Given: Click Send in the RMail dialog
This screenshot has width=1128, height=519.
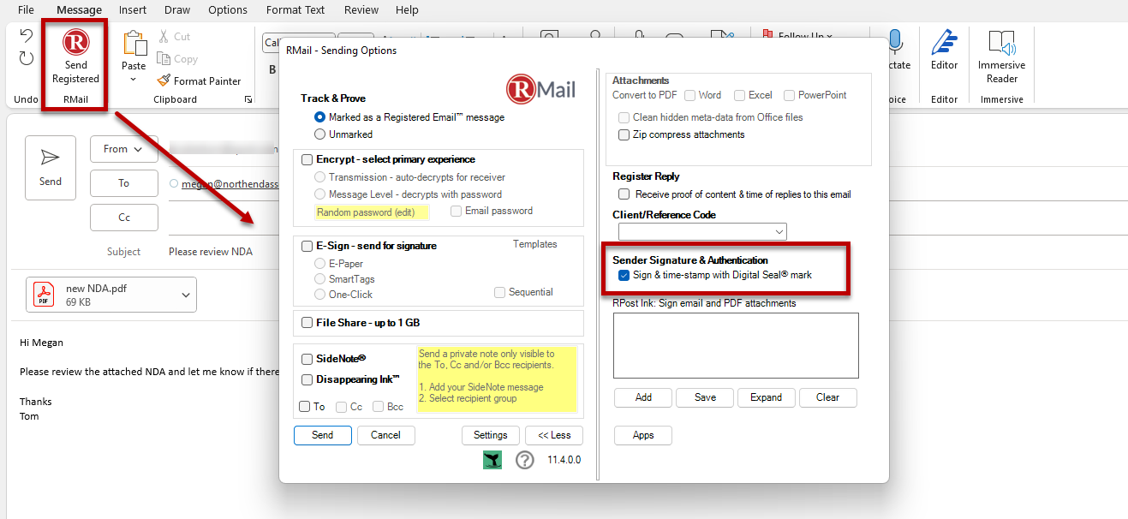Looking at the screenshot, I should pyautogui.click(x=323, y=435).
